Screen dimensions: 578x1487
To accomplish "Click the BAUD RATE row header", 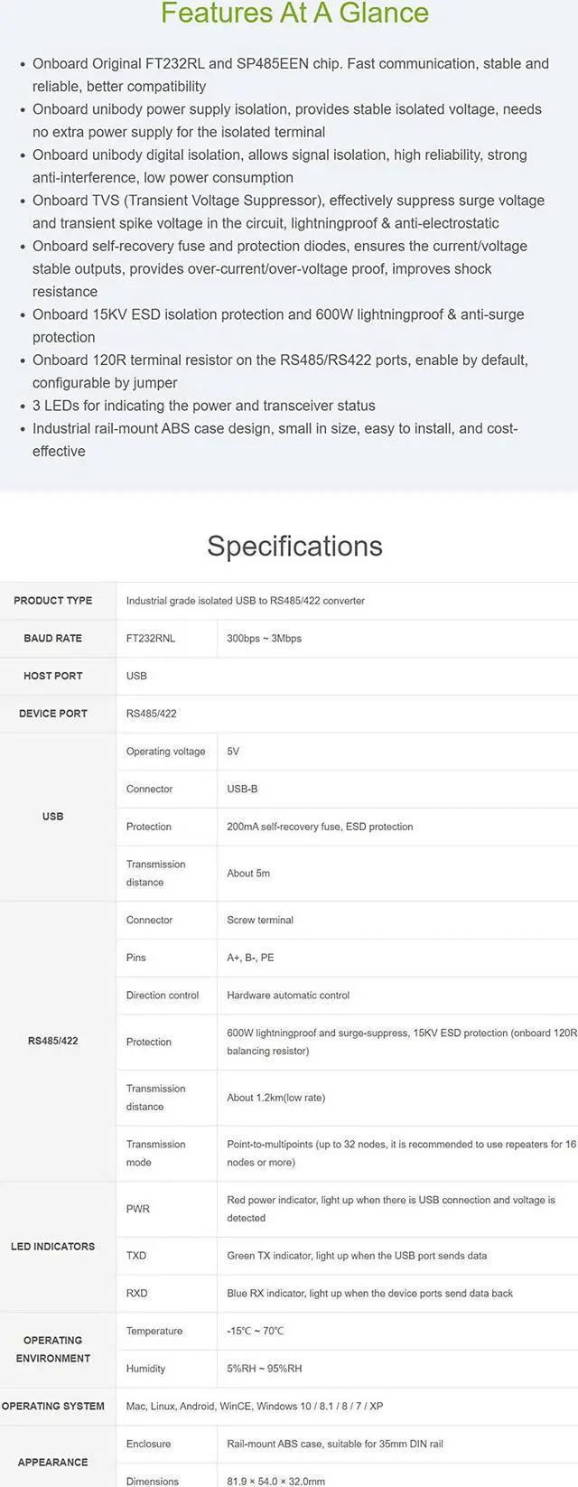I will tap(53, 639).
